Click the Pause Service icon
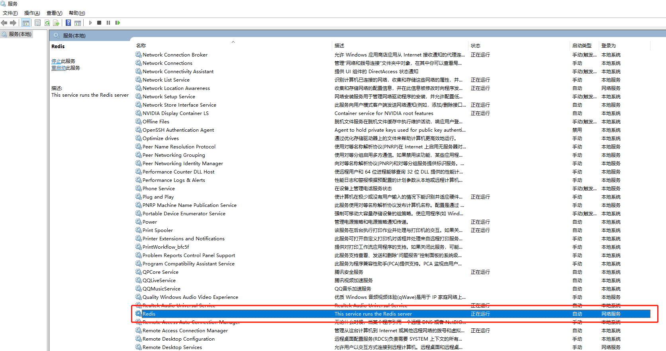 click(x=108, y=23)
